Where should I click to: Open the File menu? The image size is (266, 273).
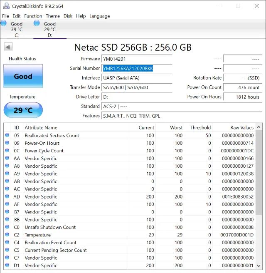[5, 16]
